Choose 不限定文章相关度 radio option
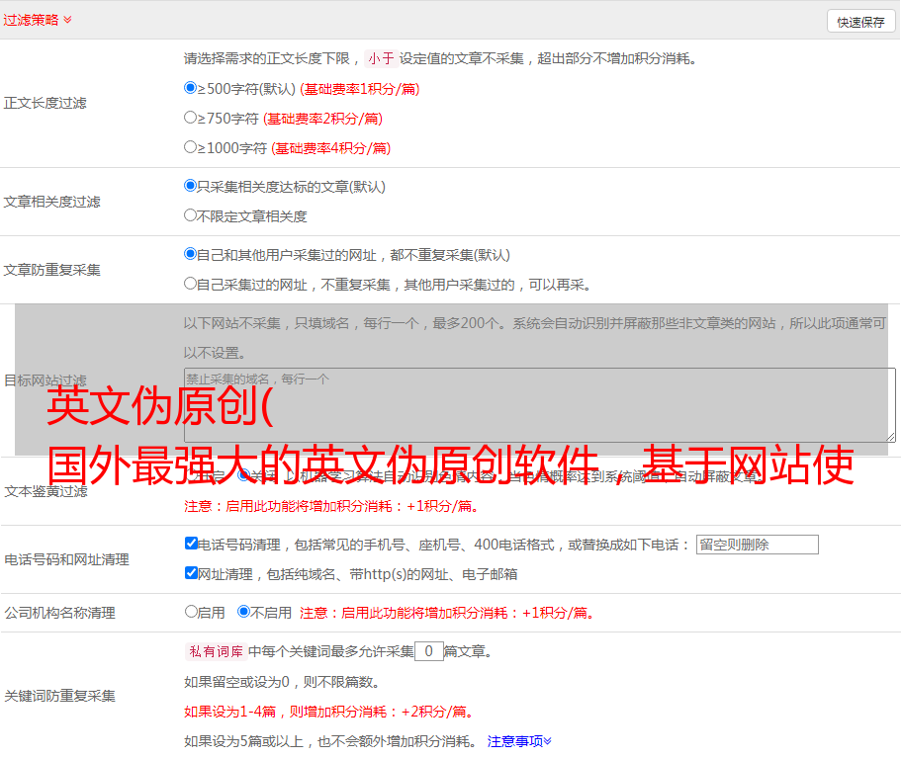902x759 pixels. (190, 215)
